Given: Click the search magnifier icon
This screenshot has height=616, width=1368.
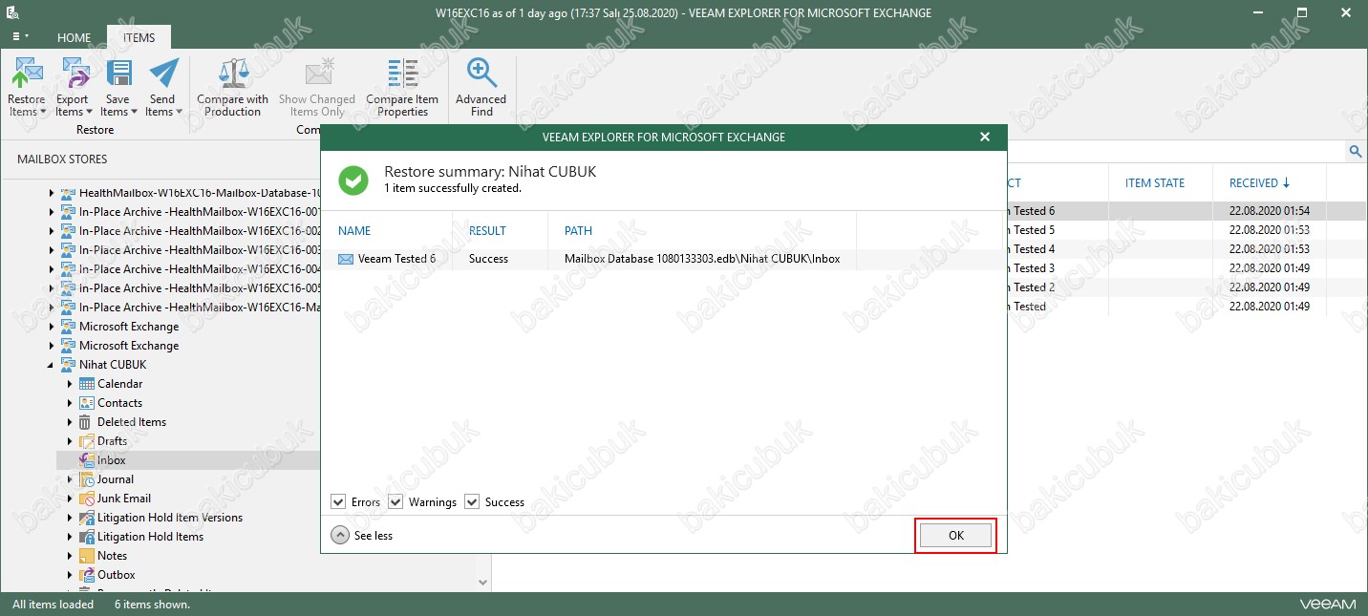Looking at the screenshot, I should 1355,151.
